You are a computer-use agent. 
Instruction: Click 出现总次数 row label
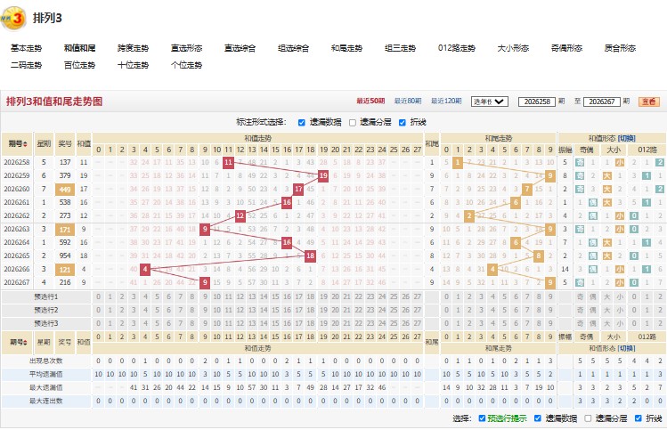[46, 361]
